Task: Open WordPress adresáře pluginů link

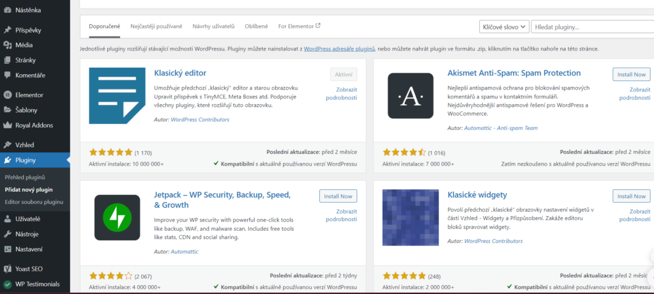Action: tap(340, 49)
